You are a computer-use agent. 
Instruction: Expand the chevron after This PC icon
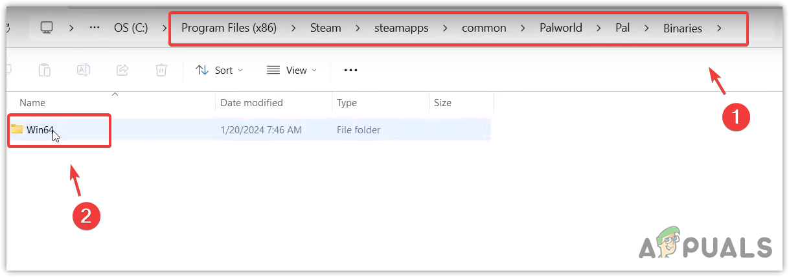pos(71,28)
